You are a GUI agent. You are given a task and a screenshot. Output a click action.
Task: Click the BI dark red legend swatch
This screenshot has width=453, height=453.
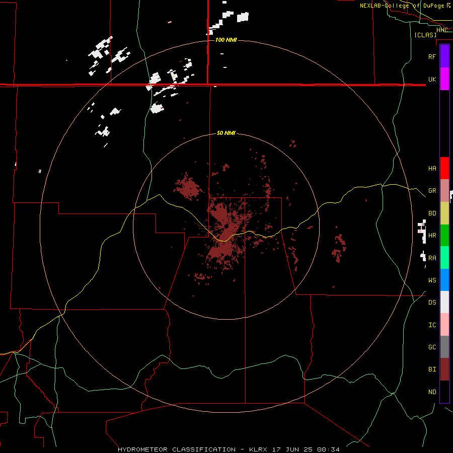[x=444, y=369]
